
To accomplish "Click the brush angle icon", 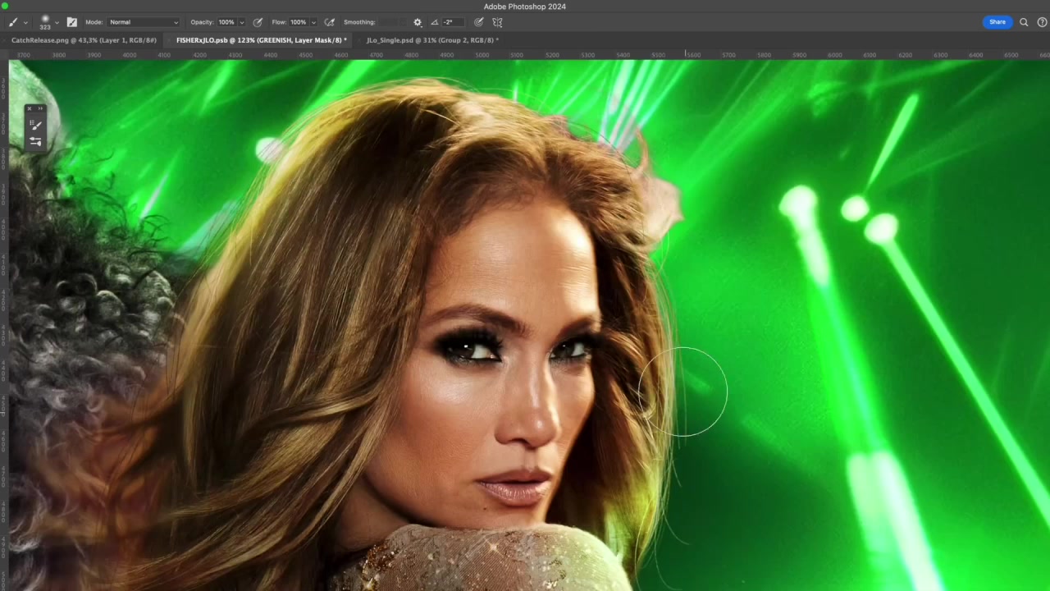I will (435, 22).
